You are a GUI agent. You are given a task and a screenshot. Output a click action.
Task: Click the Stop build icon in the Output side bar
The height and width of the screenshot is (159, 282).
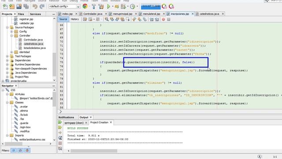(x=60, y=143)
